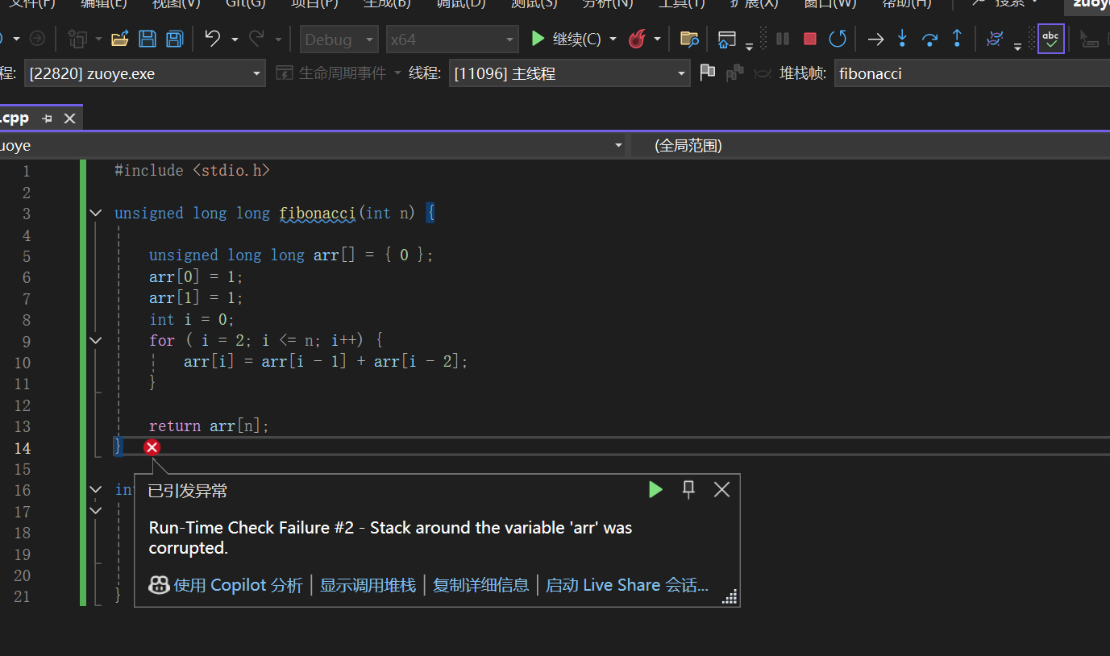This screenshot has width=1110, height=656.
Task: Open the thread dropdown showing 主线程
Action: click(x=569, y=73)
